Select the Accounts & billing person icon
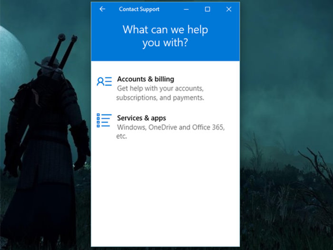 [x=104, y=81]
